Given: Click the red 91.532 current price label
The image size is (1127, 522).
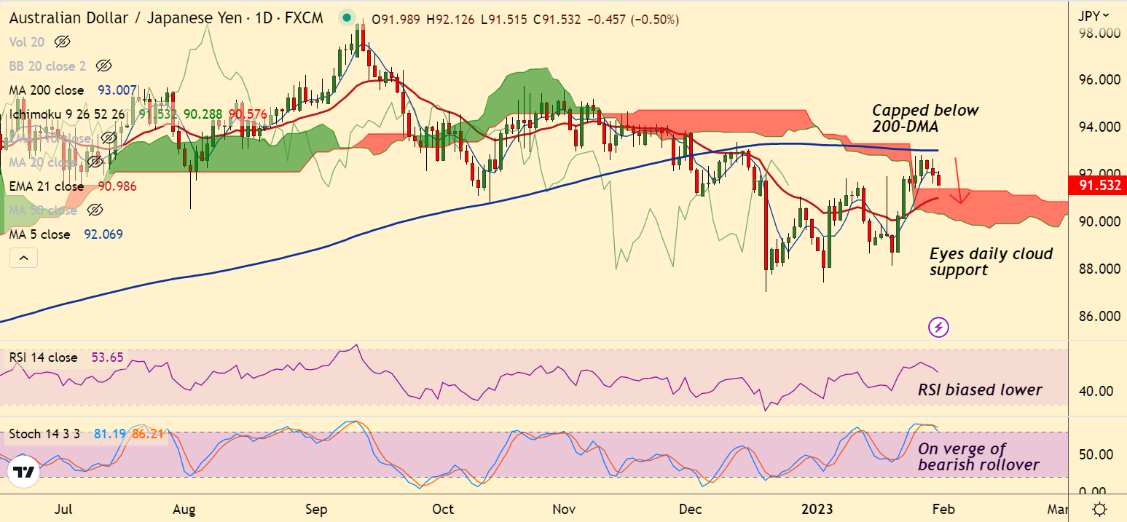Looking at the screenshot, I should pos(1097,186).
